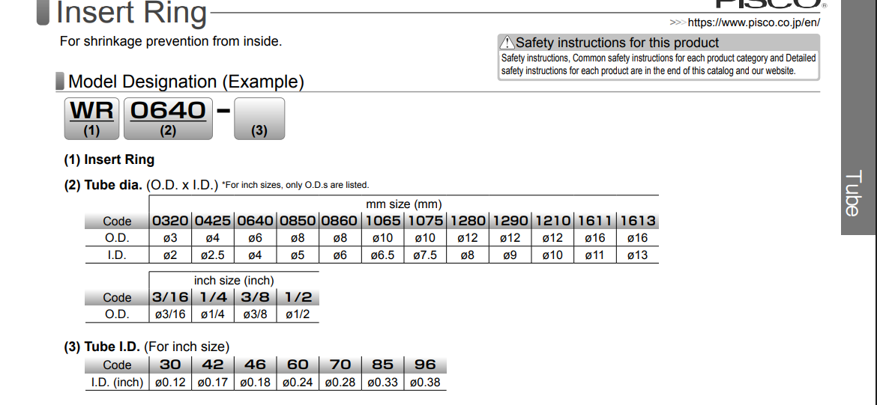
Task: Click the Model Designation (Example) heading
Action: tap(186, 82)
